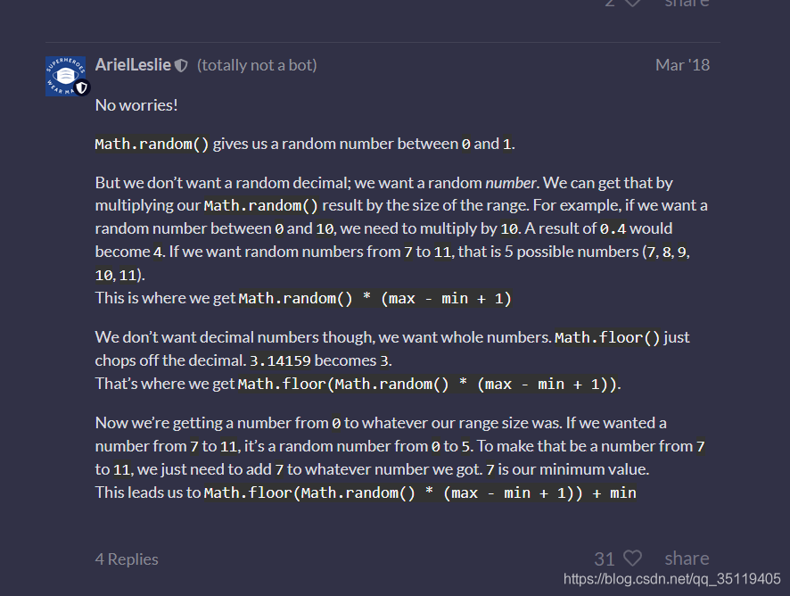Select the Math.random() inline code snippet

tap(143, 143)
